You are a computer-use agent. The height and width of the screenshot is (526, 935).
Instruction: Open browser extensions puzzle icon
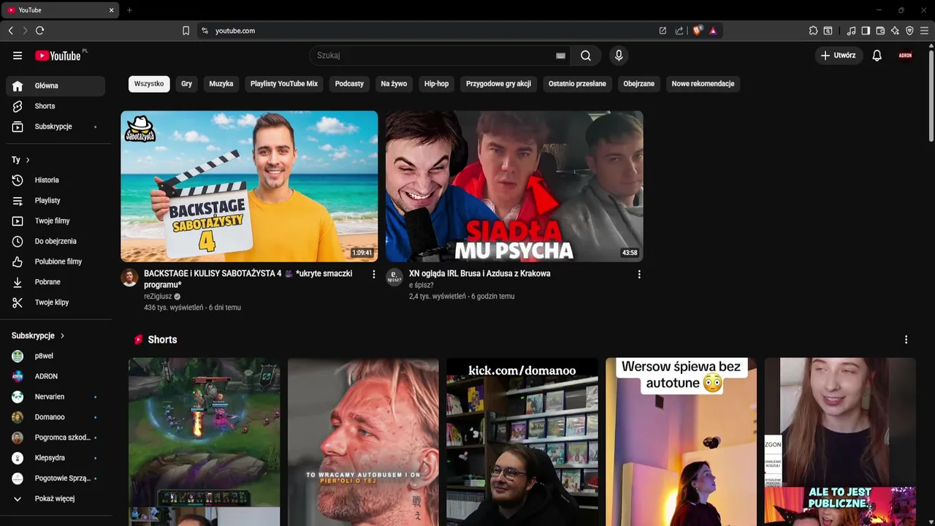813,31
